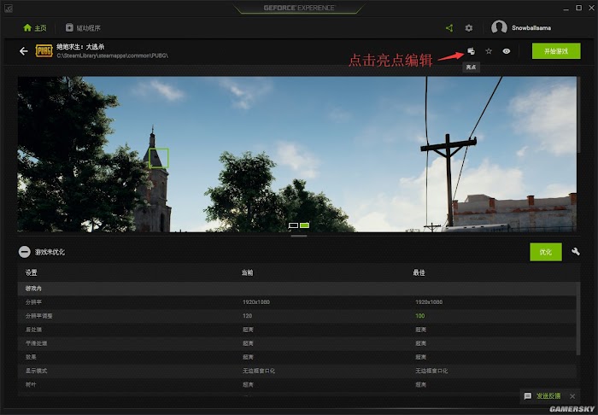
Task: Click the game title 绝地求生：大逃杀
Action: point(80,46)
